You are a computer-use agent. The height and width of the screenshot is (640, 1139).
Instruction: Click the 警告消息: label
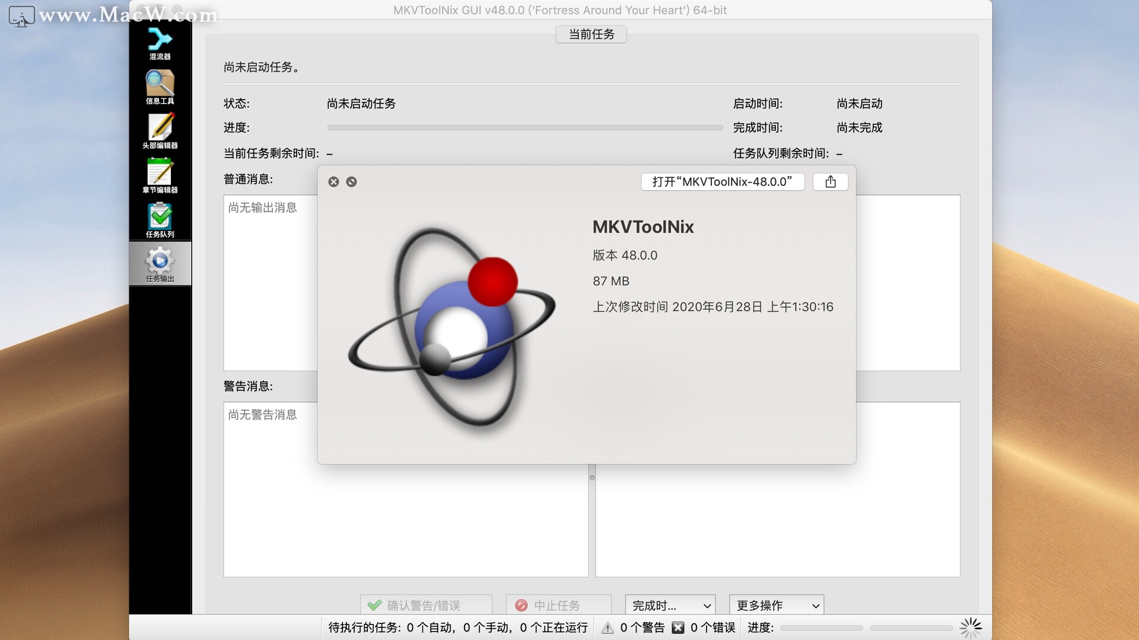(248, 386)
